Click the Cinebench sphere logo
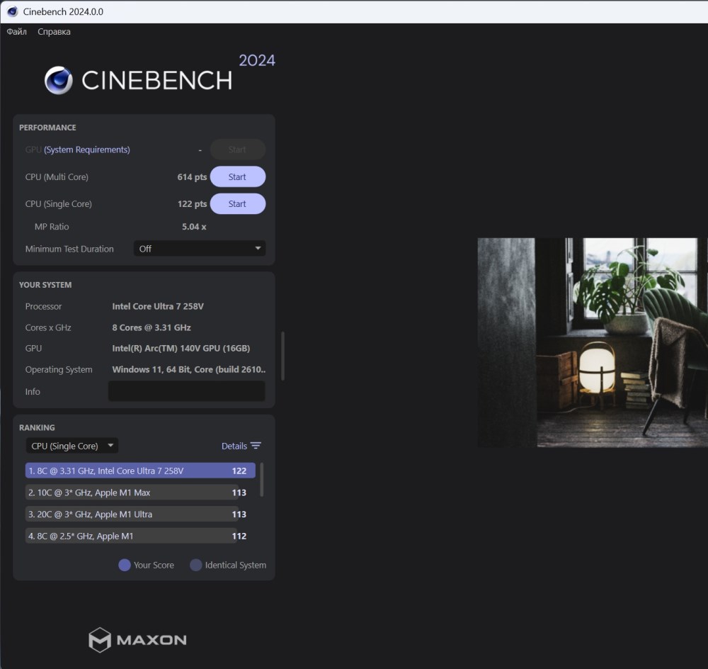The width and height of the screenshot is (708, 669). 59,80
